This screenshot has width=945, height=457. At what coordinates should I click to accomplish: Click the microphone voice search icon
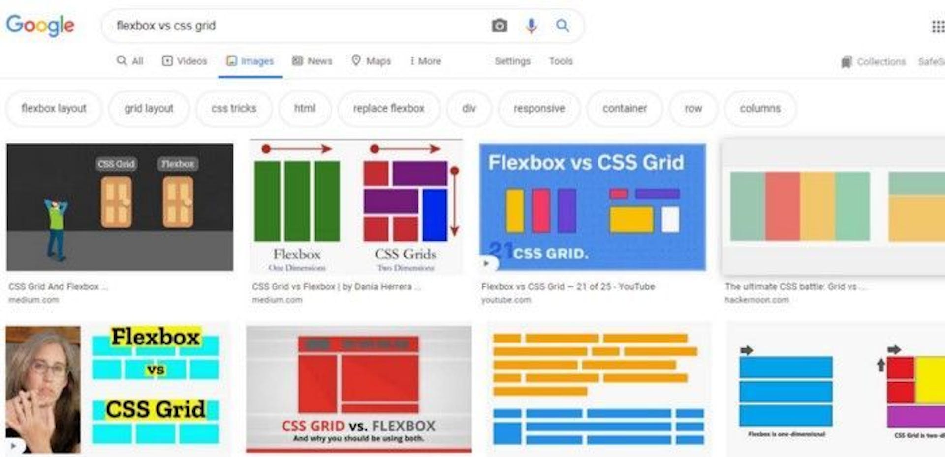[x=531, y=26]
